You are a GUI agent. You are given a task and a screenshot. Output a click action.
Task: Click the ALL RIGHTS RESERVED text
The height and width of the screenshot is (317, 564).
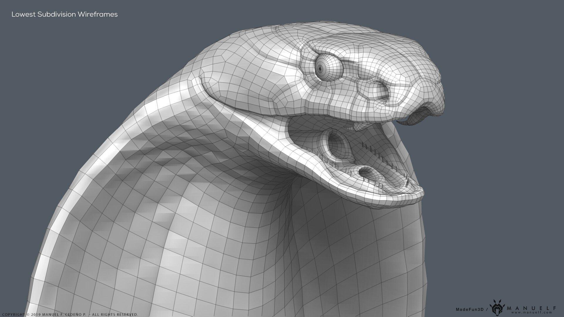[x=115, y=315]
